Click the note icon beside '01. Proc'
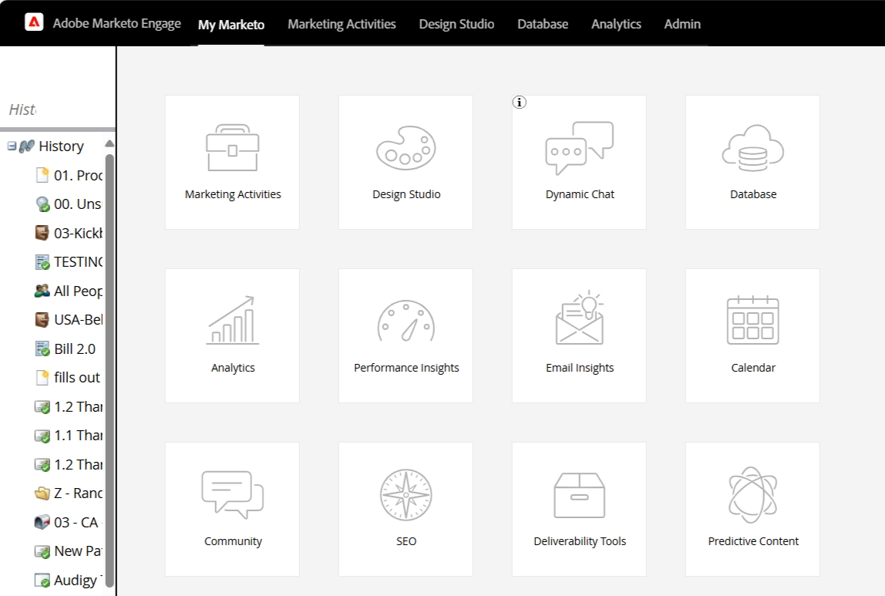The height and width of the screenshot is (596, 885). coord(42,175)
